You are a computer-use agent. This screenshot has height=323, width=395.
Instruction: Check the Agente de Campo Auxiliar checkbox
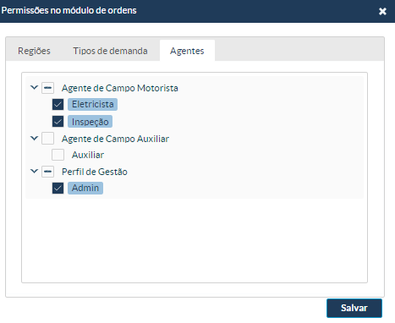click(x=48, y=139)
